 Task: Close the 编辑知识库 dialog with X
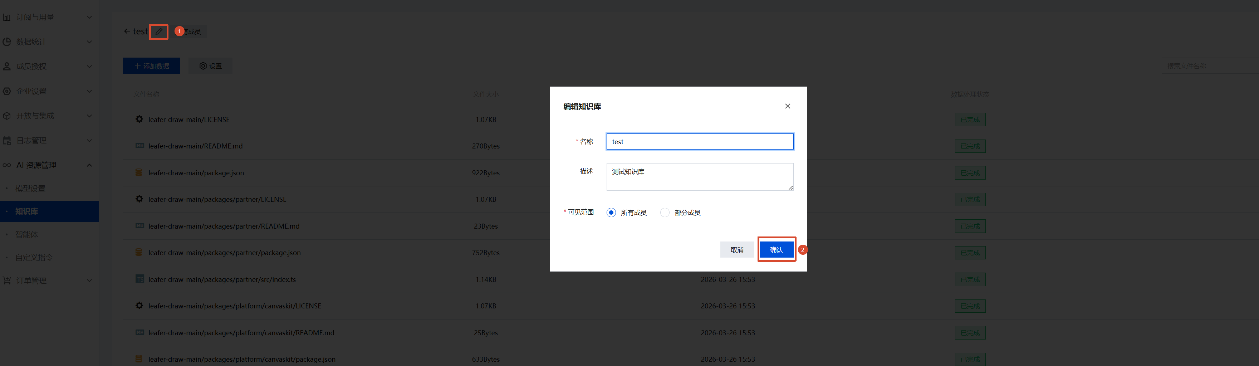point(787,106)
